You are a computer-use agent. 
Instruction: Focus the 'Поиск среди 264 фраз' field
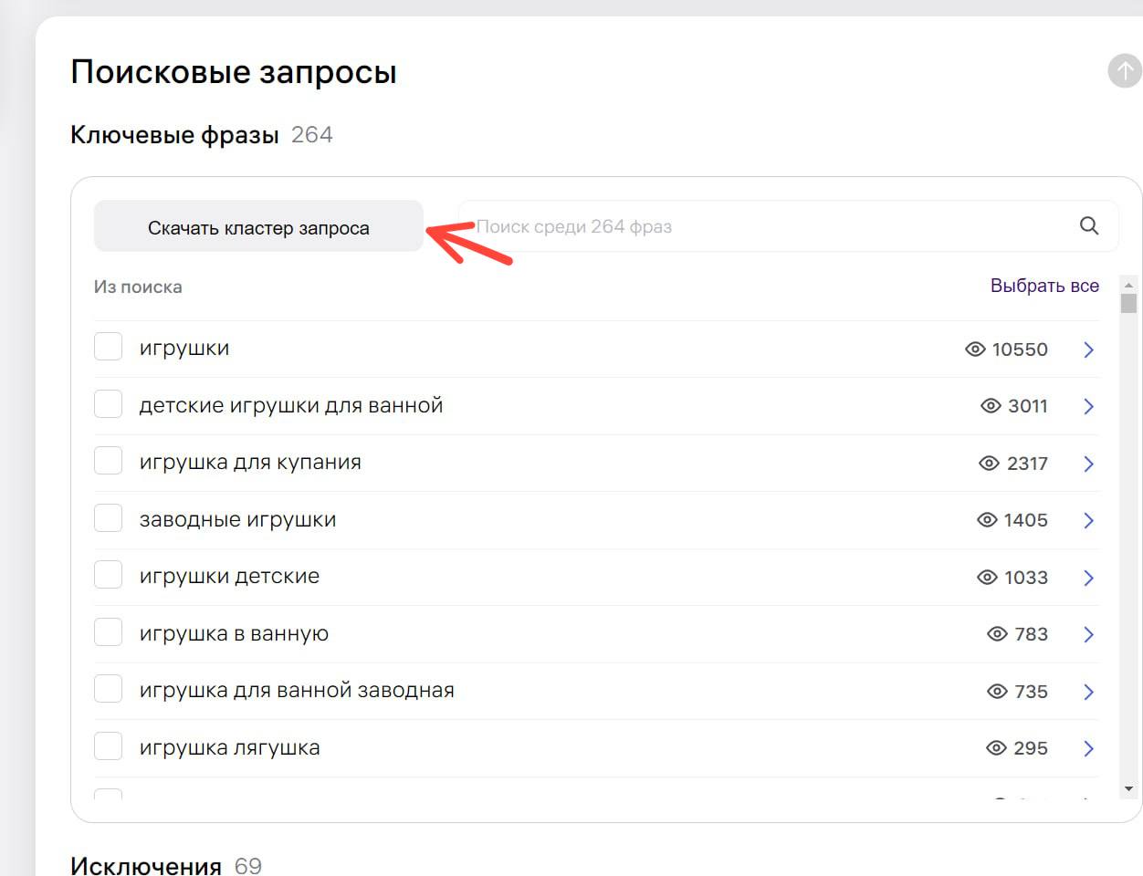click(767, 226)
